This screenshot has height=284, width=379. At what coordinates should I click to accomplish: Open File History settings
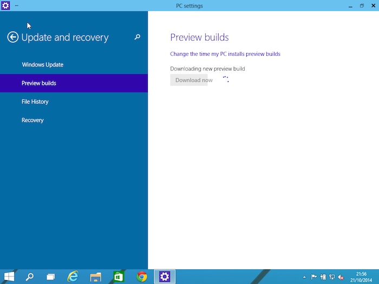click(x=35, y=102)
